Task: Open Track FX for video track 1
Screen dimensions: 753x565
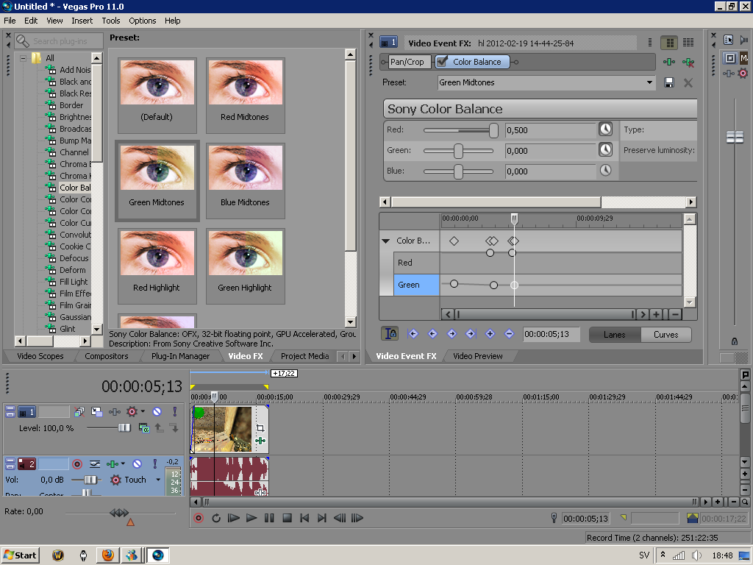Action: [x=114, y=412]
